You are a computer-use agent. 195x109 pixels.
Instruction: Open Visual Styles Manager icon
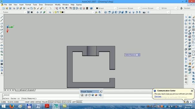tap(100, 95)
